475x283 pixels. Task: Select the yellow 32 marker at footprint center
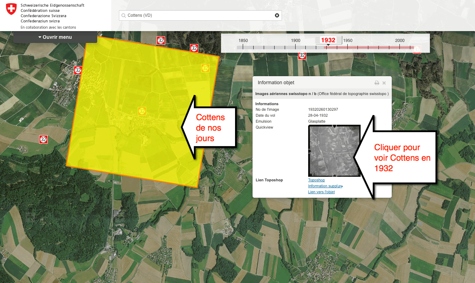tap(142, 111)
